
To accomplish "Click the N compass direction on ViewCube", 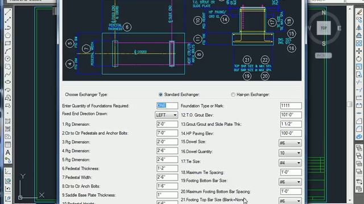I will click(324, 12).
